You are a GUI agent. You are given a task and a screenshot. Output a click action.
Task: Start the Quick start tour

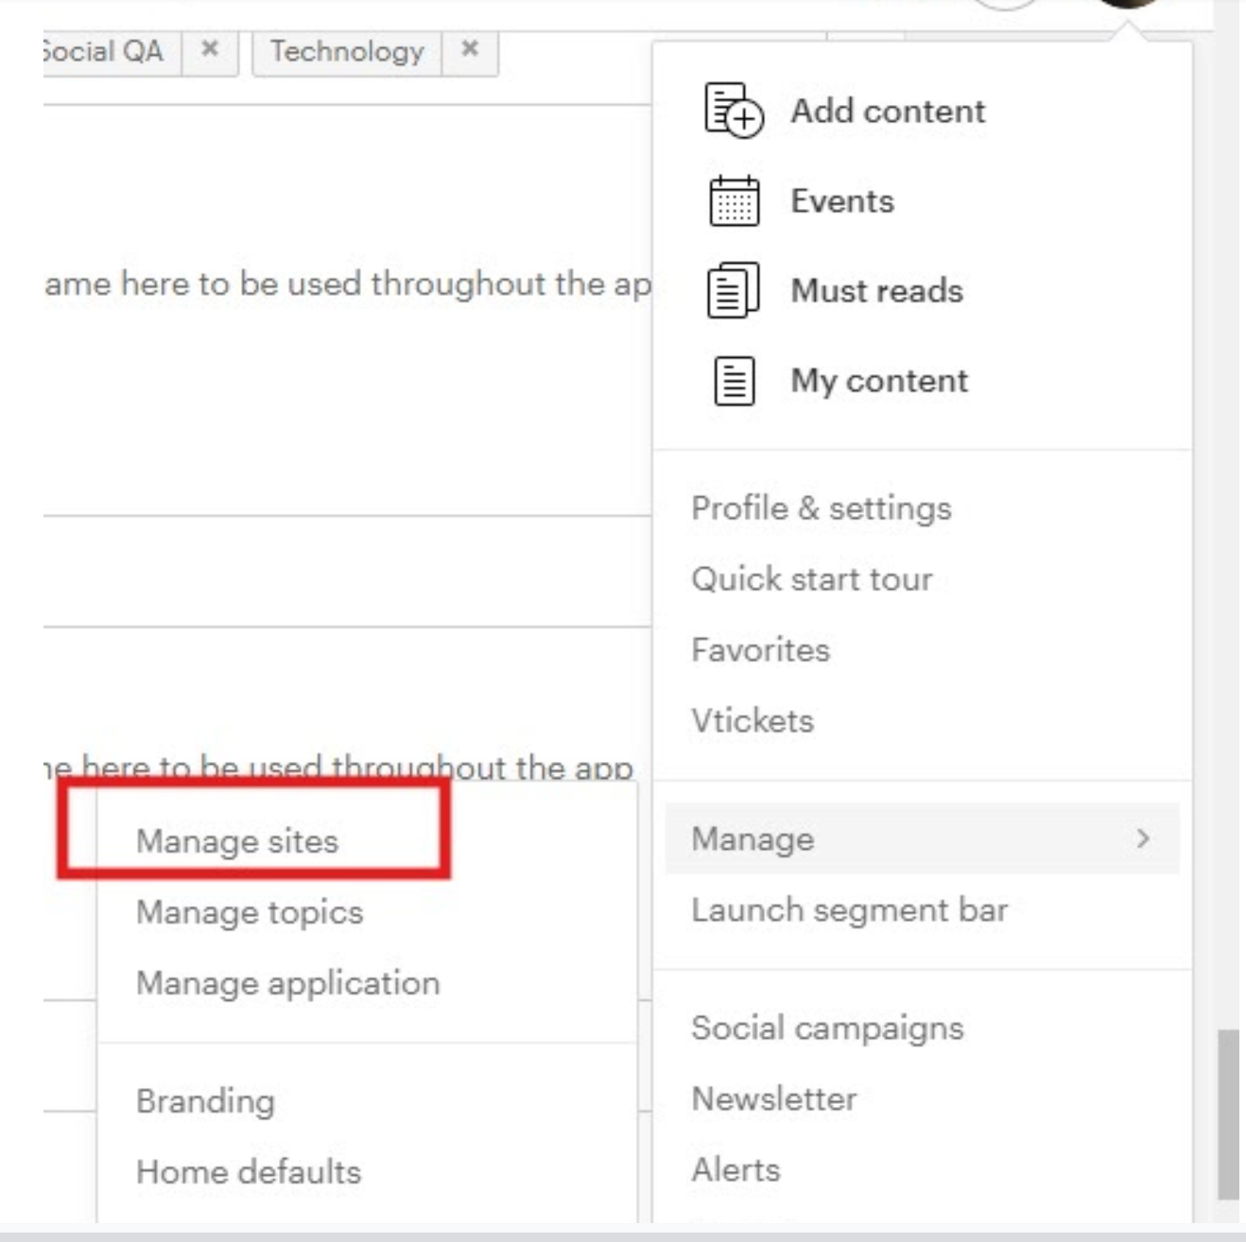coord(812,578)
